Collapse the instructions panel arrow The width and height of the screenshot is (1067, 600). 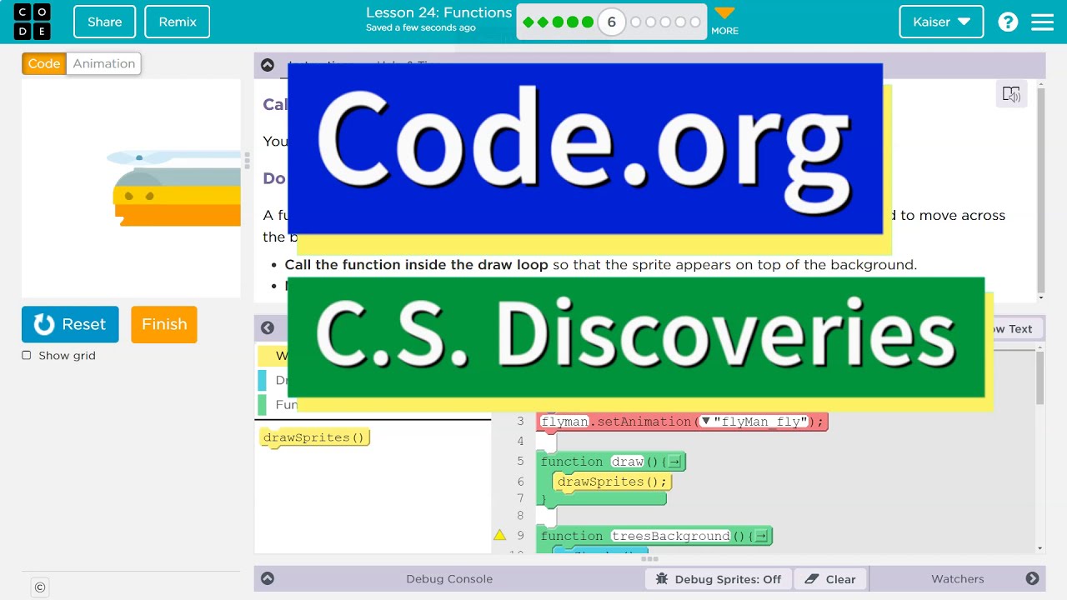268,65
